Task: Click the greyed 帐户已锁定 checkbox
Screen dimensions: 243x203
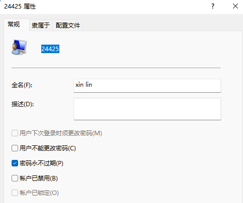Action: click(x=15, y=193)
